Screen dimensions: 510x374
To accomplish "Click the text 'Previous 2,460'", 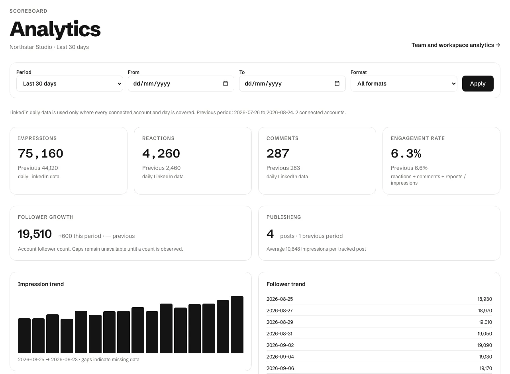I will click(x=161, y=168).
